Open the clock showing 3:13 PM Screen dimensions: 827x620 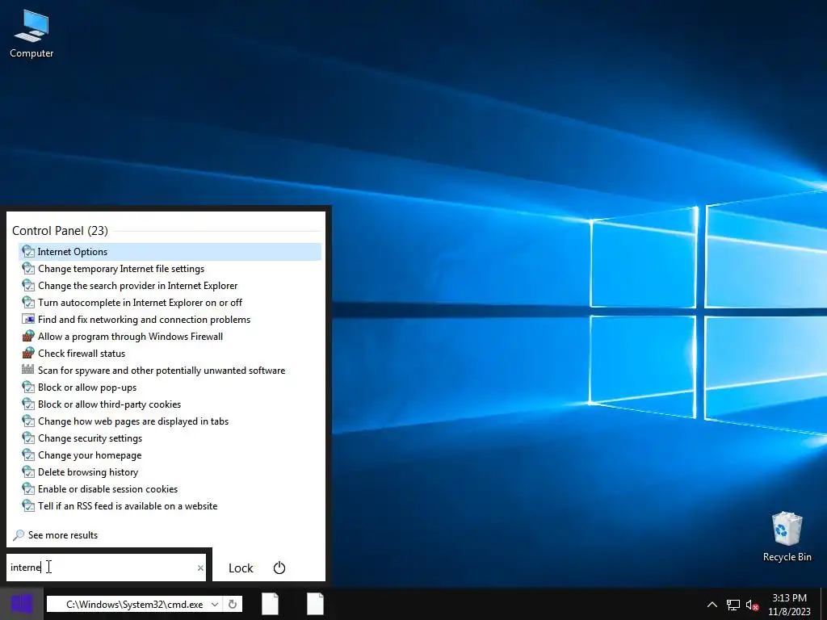(790, 605)
